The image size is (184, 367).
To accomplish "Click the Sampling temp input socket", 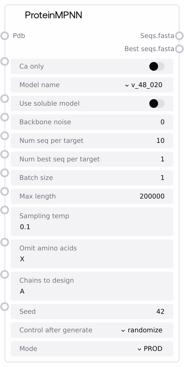I will [x=5, y=210].
